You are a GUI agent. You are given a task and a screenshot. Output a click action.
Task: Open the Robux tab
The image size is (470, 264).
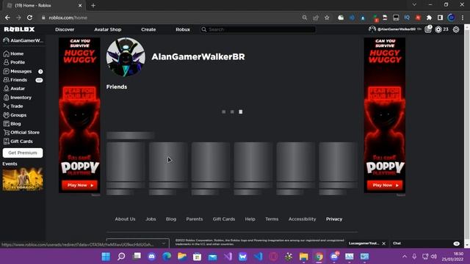tap(183, 29)
